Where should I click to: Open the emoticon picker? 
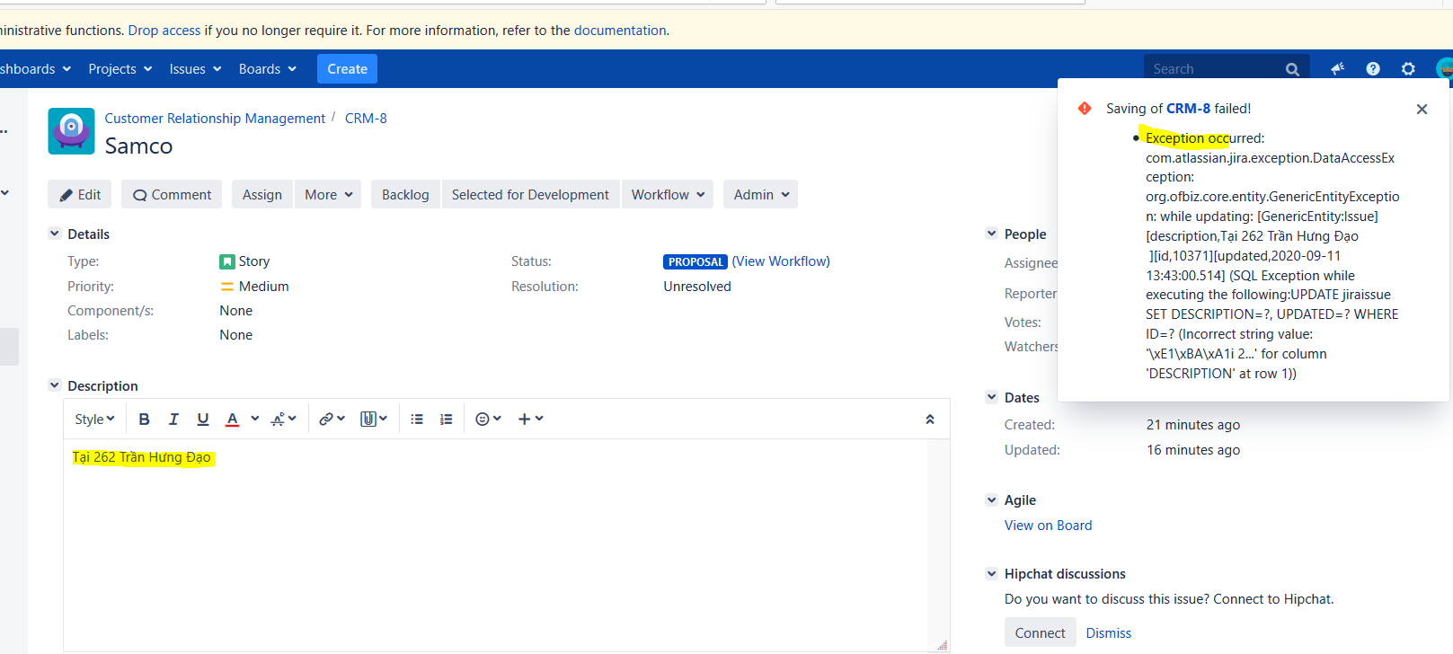(x=488, y=419)
